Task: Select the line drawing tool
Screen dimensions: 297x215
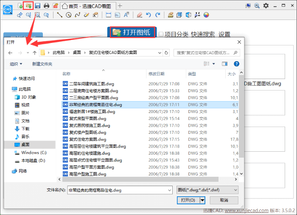Action: 59,15
